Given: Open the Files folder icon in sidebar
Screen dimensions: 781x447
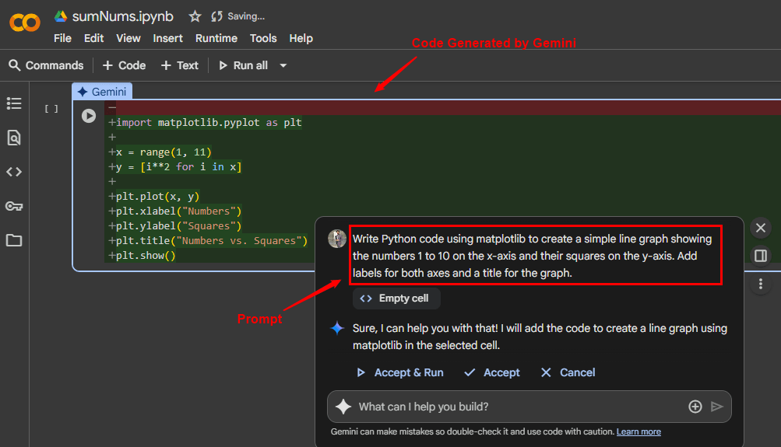Looking at the screenshot, I should [14, 240].
